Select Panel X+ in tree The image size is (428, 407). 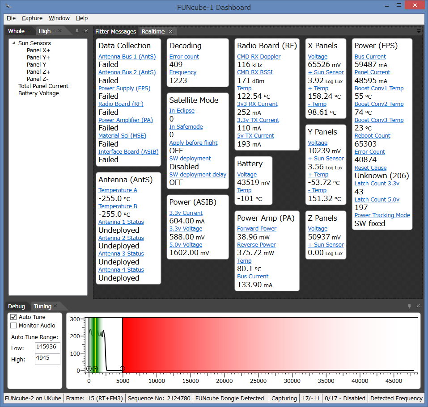coord(38,50)
